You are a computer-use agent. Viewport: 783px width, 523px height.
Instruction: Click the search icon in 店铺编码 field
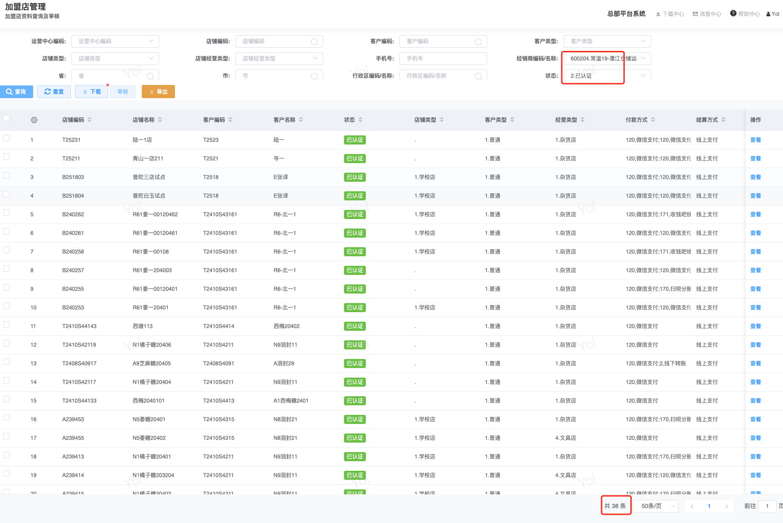(x=314, y=42)
